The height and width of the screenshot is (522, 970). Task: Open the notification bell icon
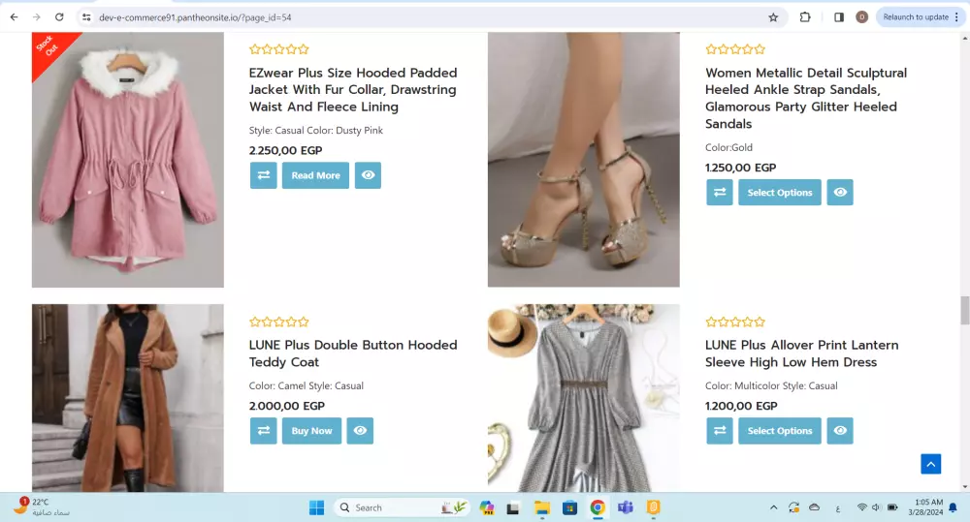pos(954,507)
